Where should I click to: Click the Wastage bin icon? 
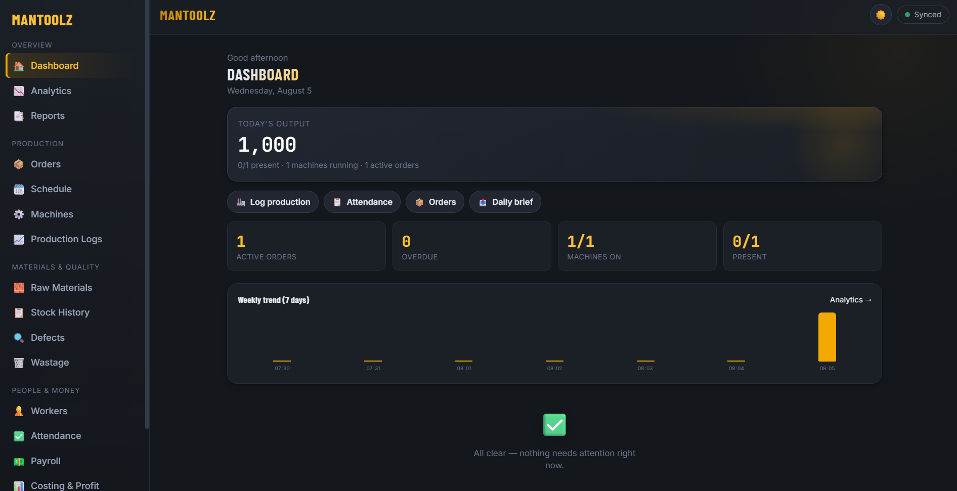(19, 363)
